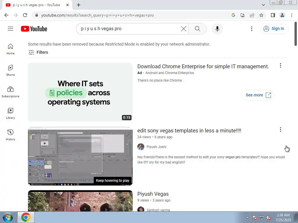Image resolution: width=298 pixels, height=223 pixels.
Task: Open YouTube settings three-dot menu
Action: pyautogui.click(x=252, y=29)
